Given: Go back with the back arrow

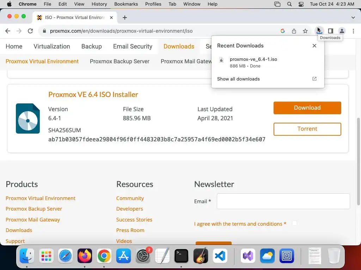Looking at the screenshot, I should (8, 31).
